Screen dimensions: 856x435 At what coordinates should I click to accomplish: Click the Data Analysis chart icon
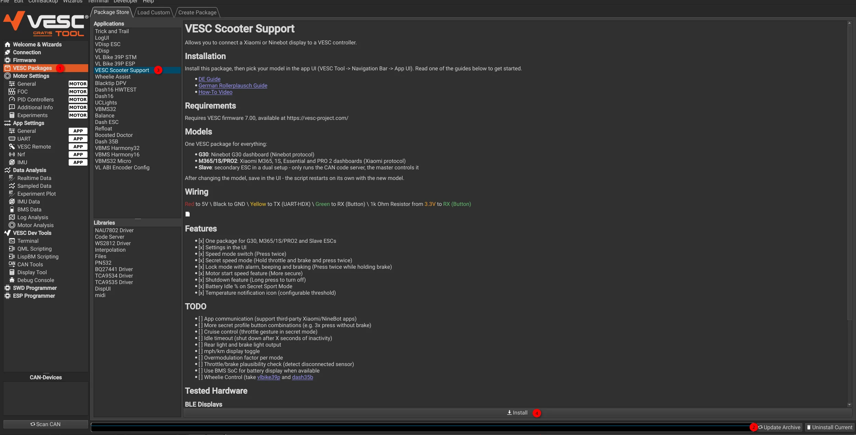[8, 170]
